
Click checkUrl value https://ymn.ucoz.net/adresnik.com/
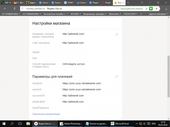tap(82, 83)
